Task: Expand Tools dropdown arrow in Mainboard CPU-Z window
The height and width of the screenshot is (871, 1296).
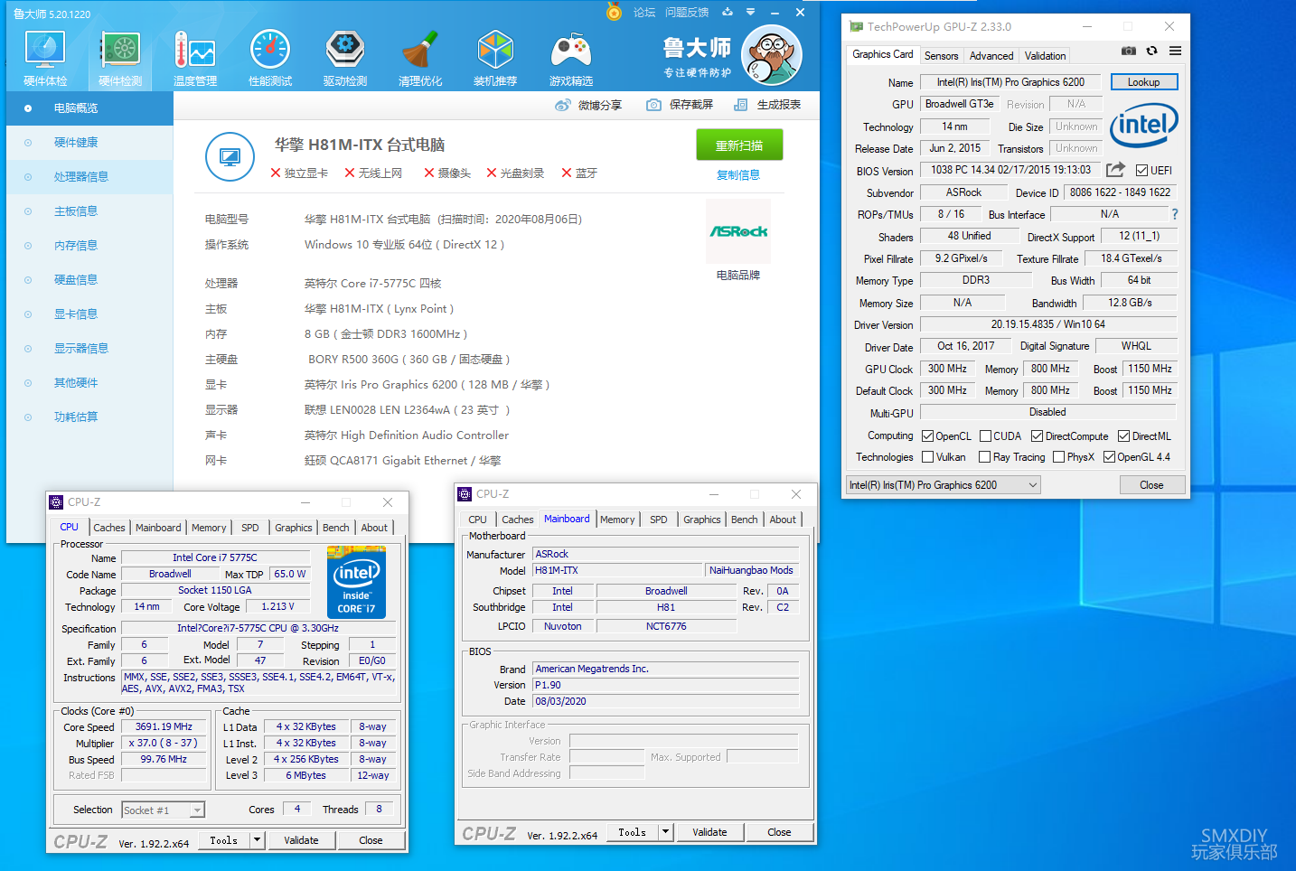Action: [x=665, y=832]
